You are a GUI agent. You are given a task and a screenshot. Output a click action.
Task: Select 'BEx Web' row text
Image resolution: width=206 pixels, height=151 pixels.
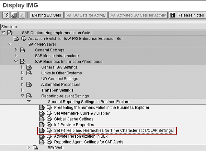click(x=55, y=148)
